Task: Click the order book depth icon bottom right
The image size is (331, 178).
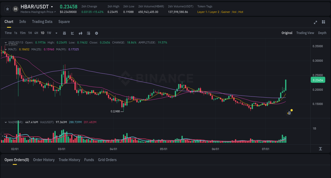Action: (x=321, y=149)
